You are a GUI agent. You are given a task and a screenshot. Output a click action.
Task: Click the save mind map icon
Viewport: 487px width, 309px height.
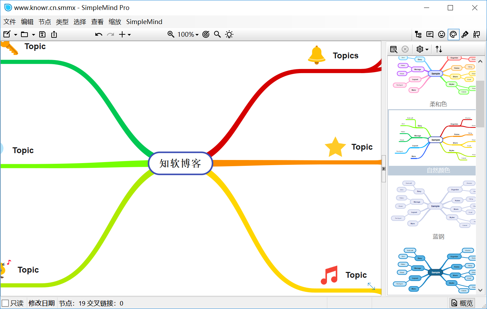coord(42,34)
